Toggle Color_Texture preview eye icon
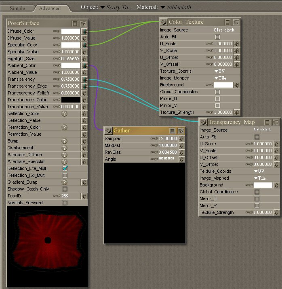The width and height of the screenshot is (282, 289). (x=236, y=22)
